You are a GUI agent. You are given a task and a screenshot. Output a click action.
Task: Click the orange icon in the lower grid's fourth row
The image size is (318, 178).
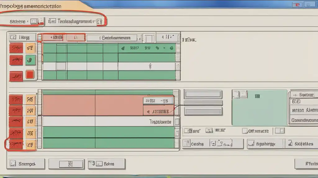tap(30, 133)
